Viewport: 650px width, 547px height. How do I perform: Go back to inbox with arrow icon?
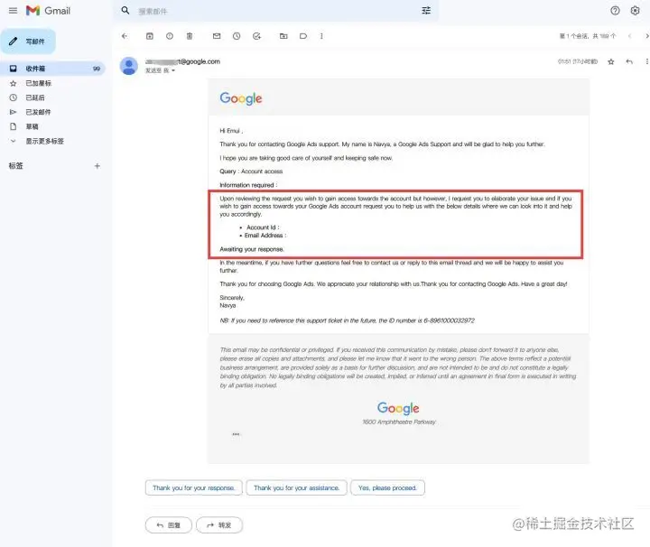tap(125, 36)
